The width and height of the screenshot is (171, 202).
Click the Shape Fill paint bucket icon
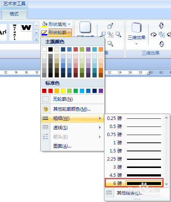pos(44,24)
